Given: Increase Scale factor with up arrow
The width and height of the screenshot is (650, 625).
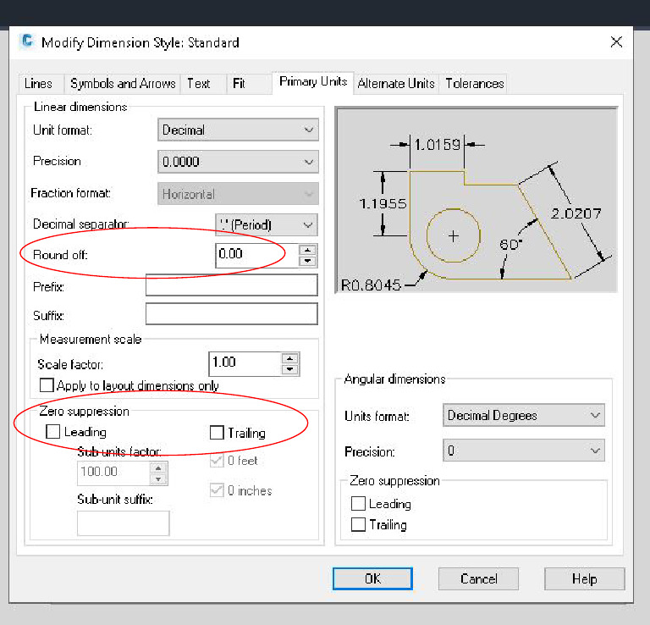Looking at the screenshot, I should click(290, 357).
